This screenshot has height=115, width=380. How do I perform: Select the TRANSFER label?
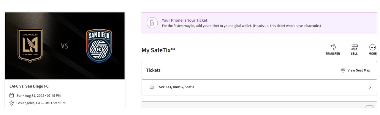[332, 54]
